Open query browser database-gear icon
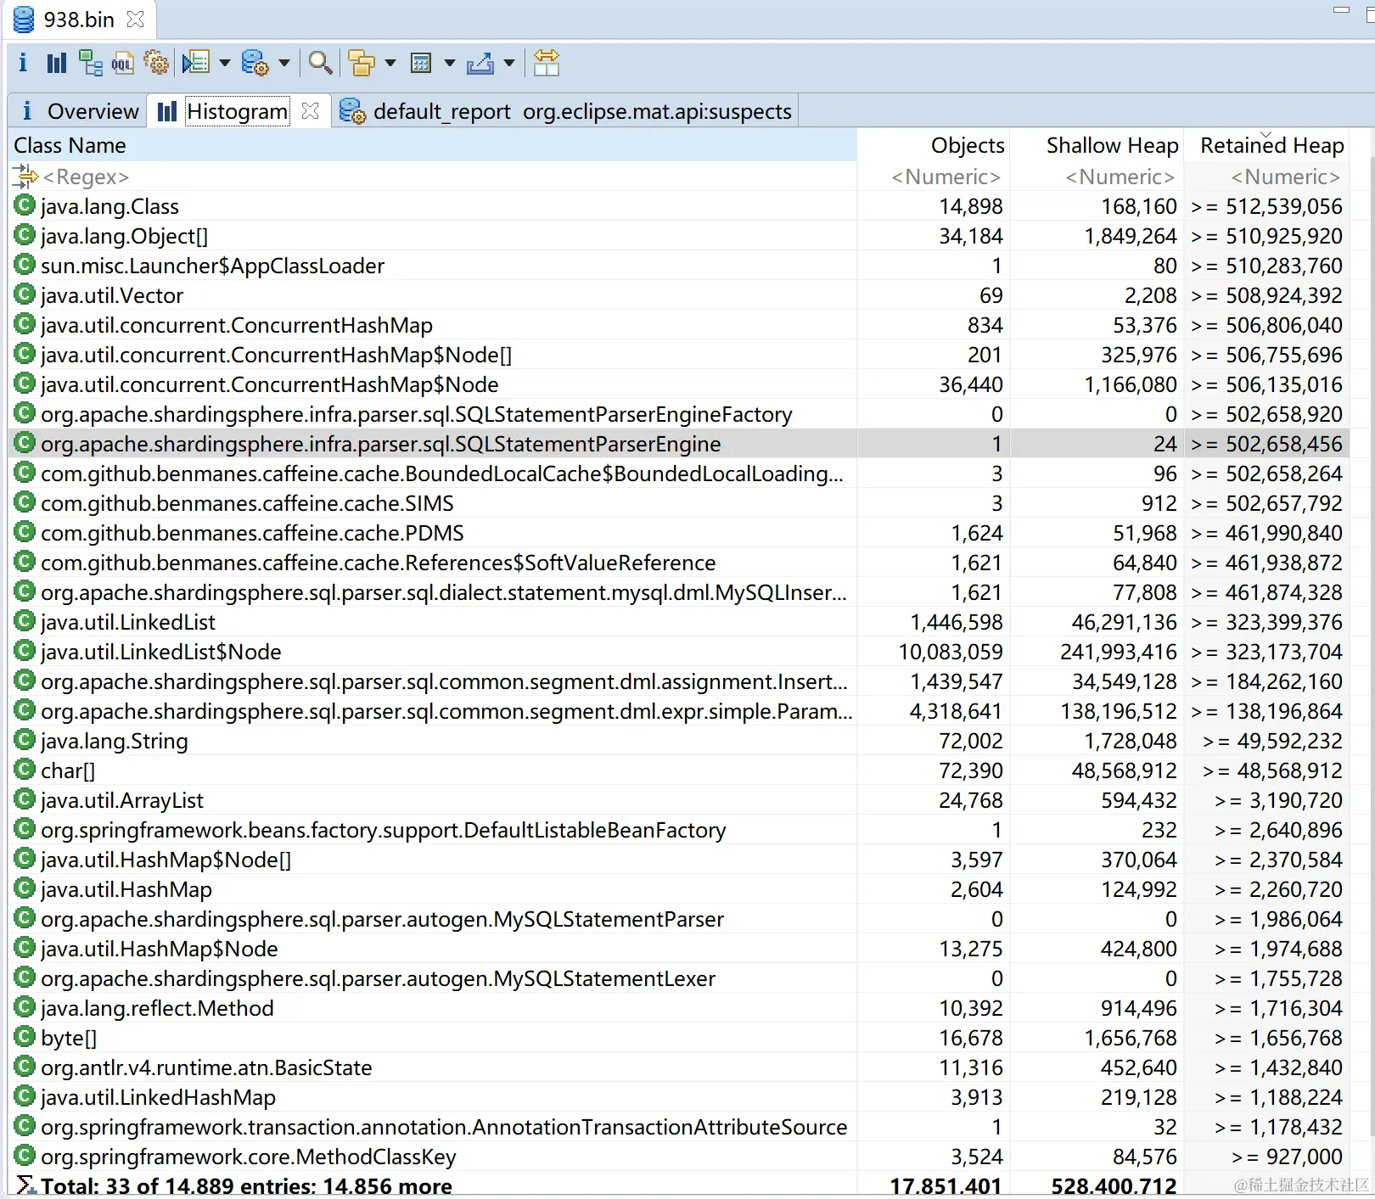 click(x=255, y=63)
